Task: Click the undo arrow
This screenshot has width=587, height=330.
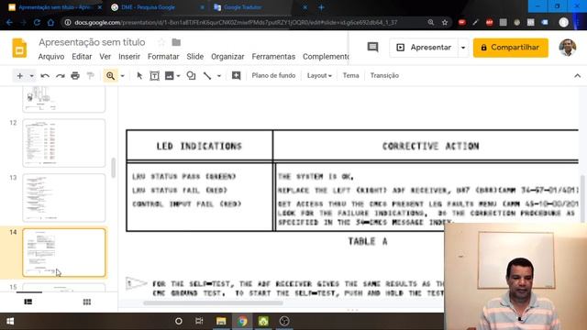Action: (x=45, y=76)
